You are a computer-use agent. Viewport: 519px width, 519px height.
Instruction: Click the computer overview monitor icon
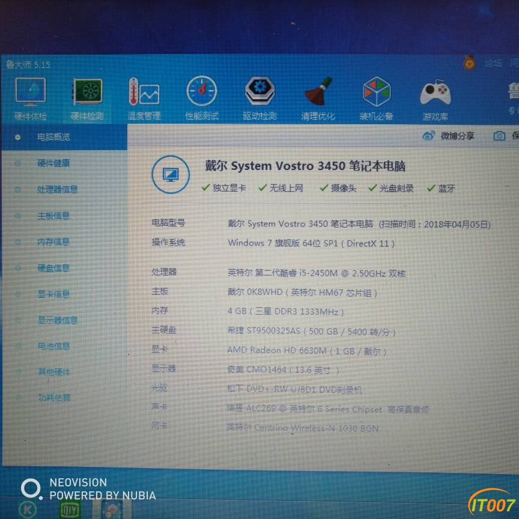(x=171, y=174)
